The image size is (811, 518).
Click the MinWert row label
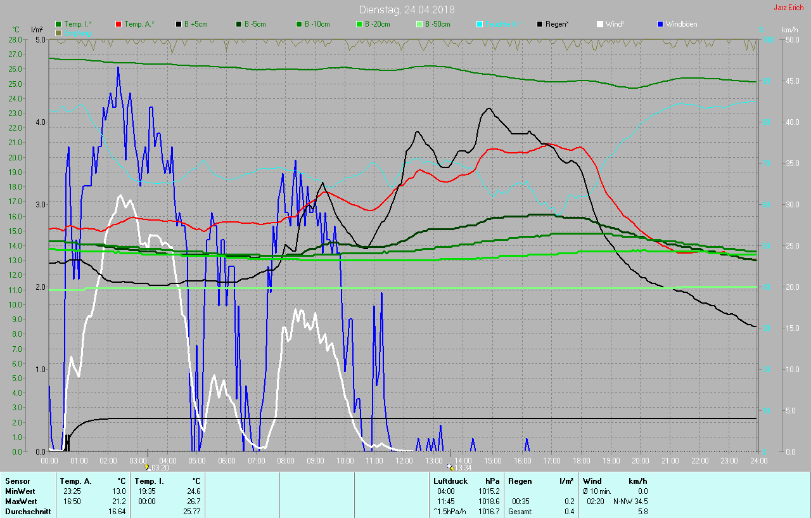[x=21, y=491]
